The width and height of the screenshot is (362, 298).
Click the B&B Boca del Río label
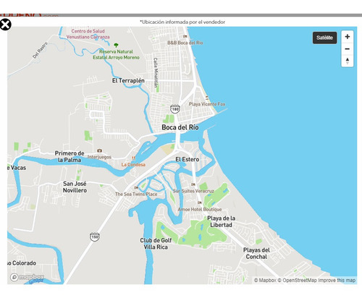coord(185,43)
